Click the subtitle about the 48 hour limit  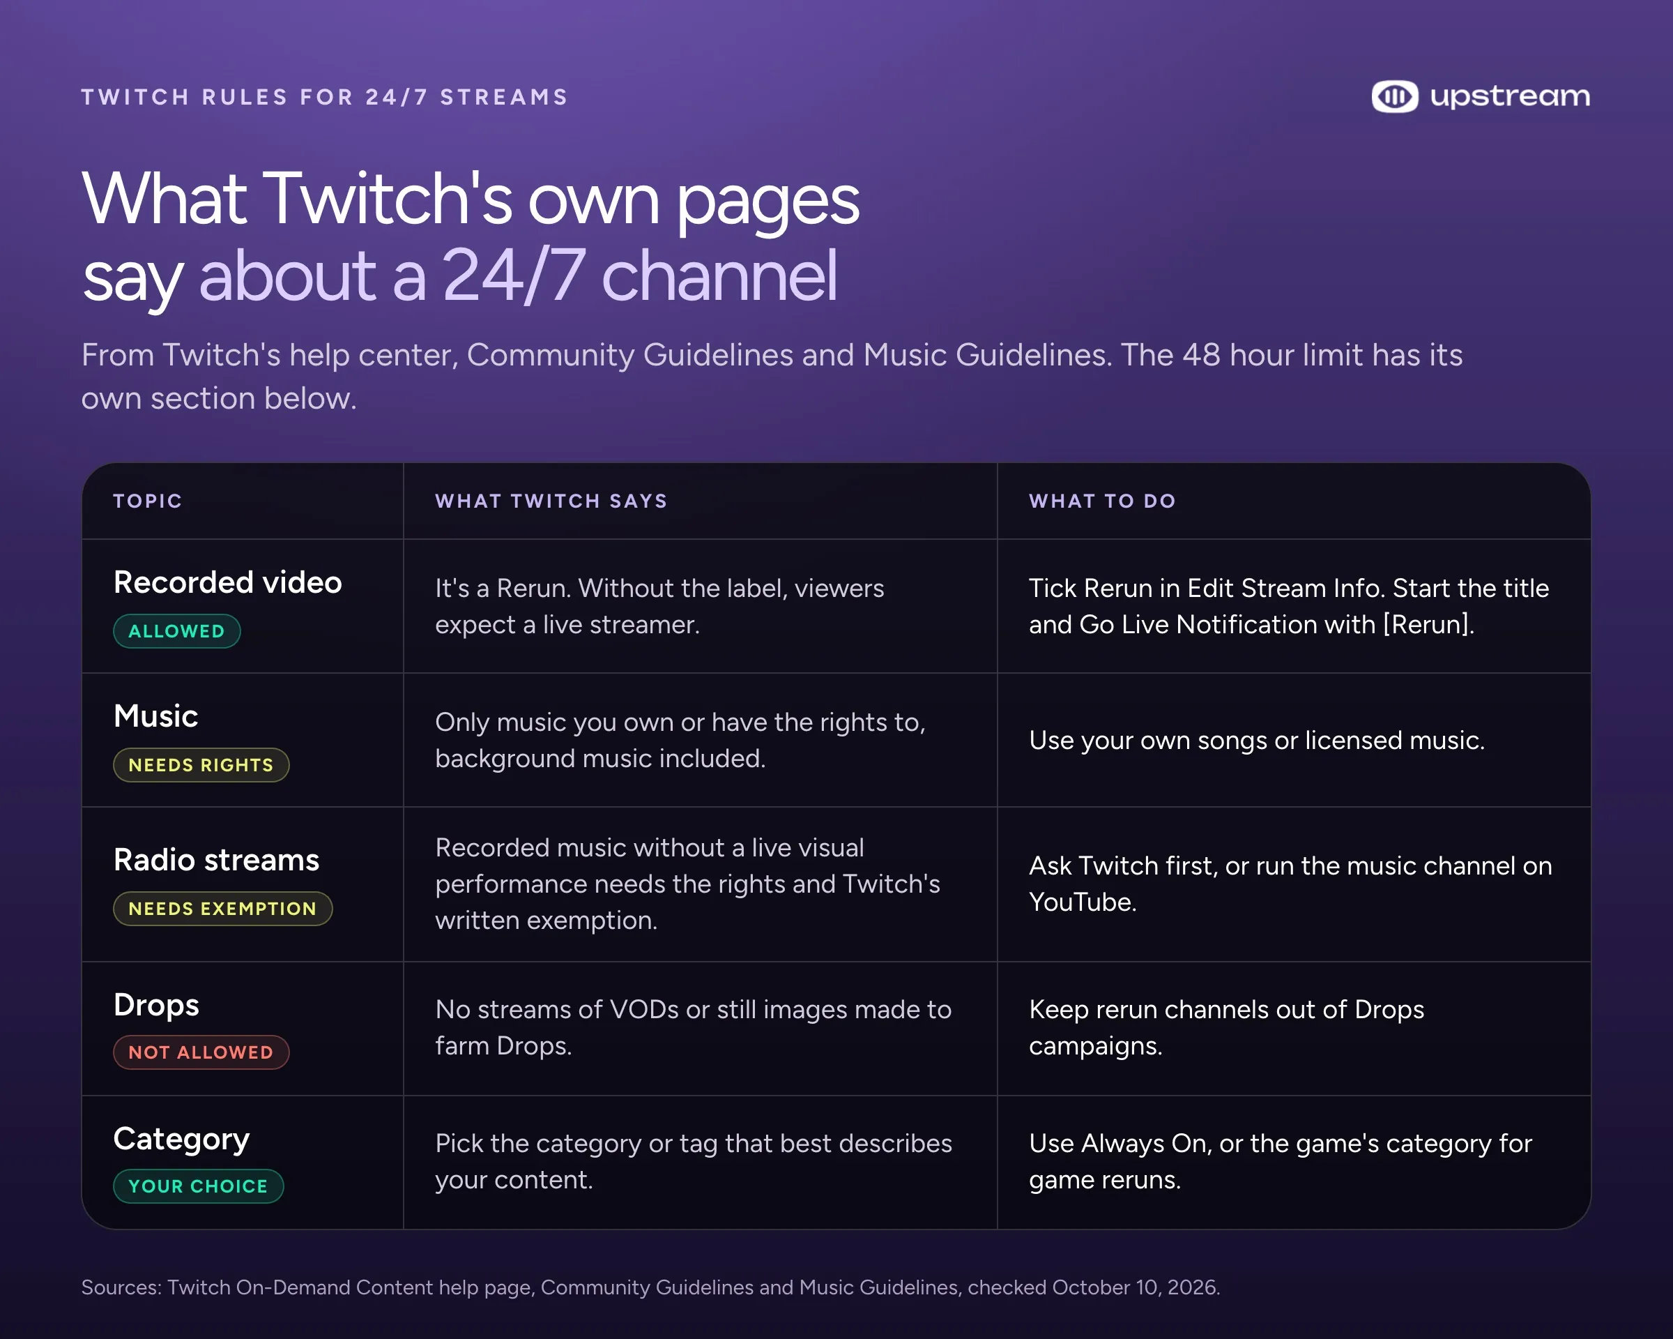pyautogui.click(x=772, y=377)
